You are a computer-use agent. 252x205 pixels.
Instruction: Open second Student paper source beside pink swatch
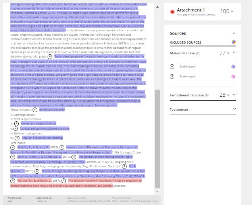coord(188,77)
